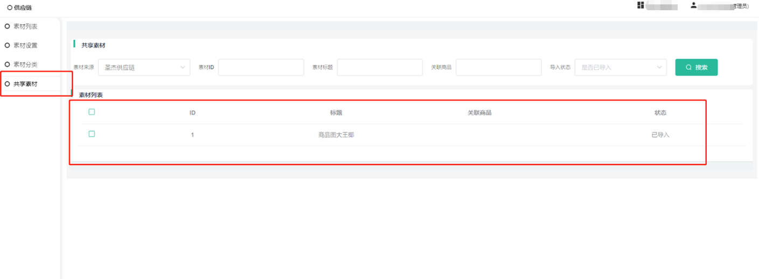Click the 素材ID input field
The height and width of the screenshot is (279, 759).
(261, 67)
